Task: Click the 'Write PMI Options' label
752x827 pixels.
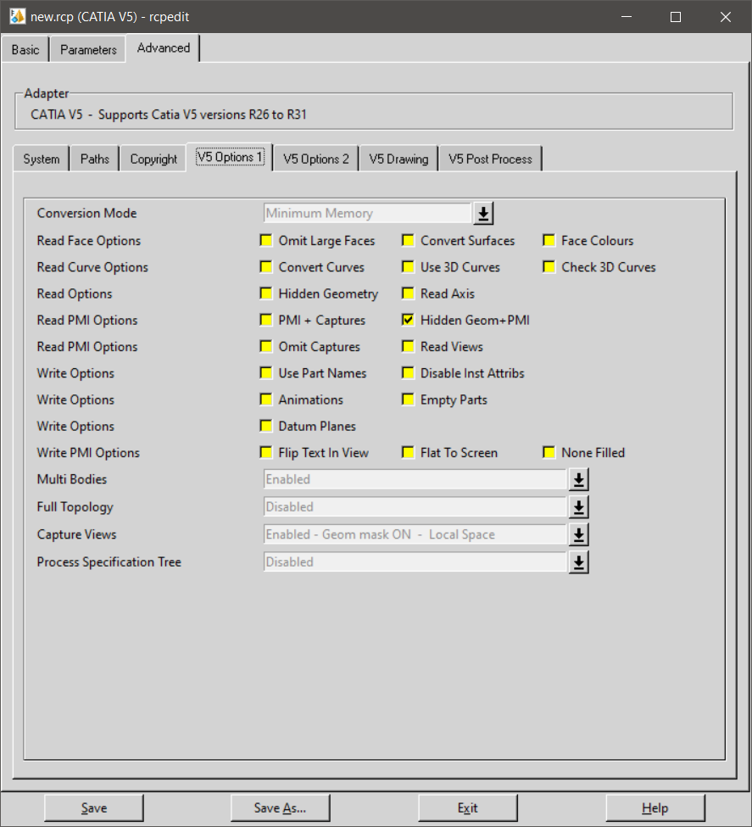Action: point(88,453)
